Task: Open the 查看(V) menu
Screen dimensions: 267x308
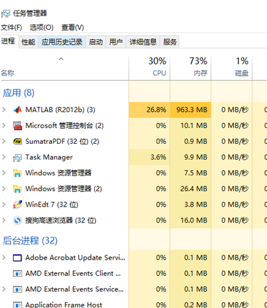Action: click(x=73, y=27)
